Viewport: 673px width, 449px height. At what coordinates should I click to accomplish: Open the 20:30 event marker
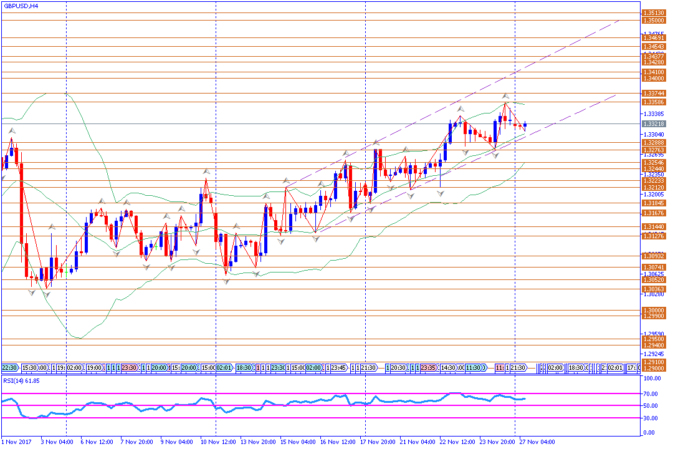point(398,368)
